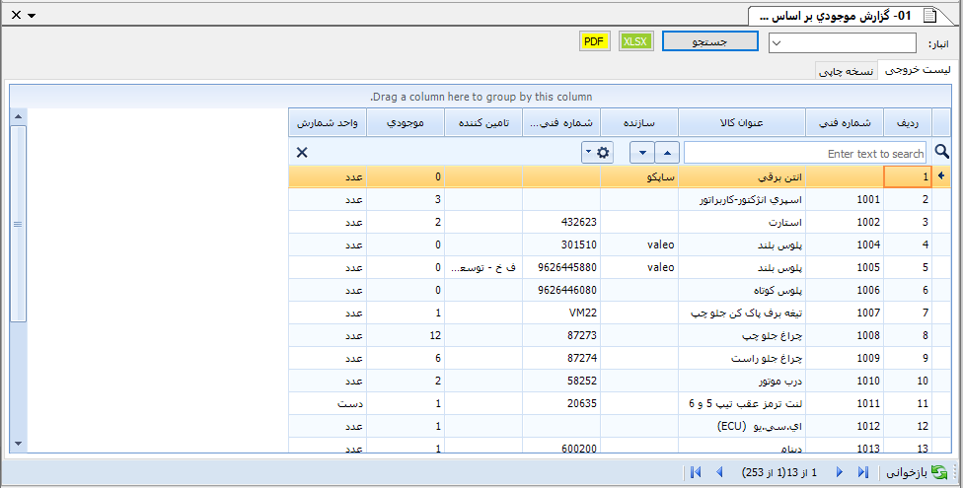Select the پلوس کوتاه item cell
This screenshot has height=488, width=963.
pyautogui.click(x=742, y=291)
